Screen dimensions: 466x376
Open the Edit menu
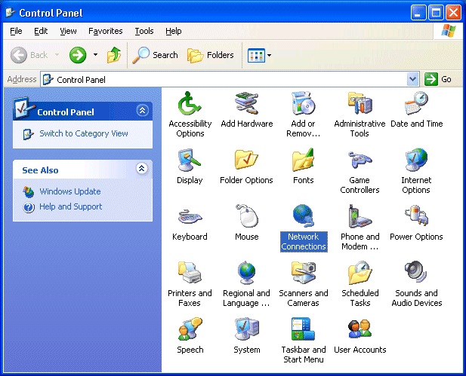41,31
